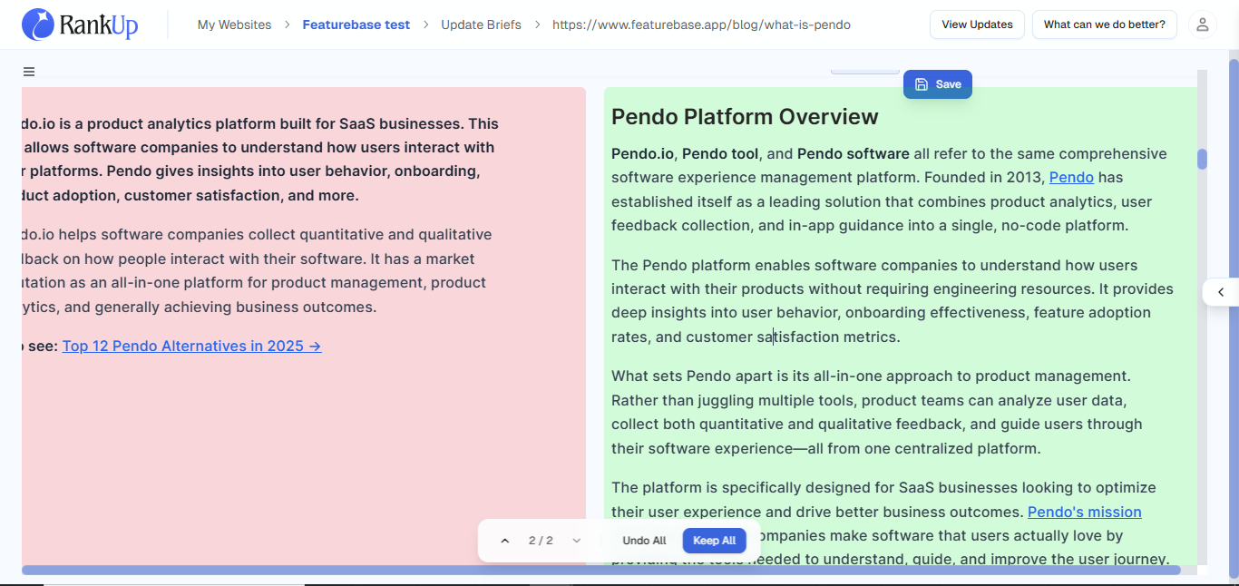Click Keep All button
Viewport: 1239px width, 586px height.
pyautogui.click(x=714, y=541)
